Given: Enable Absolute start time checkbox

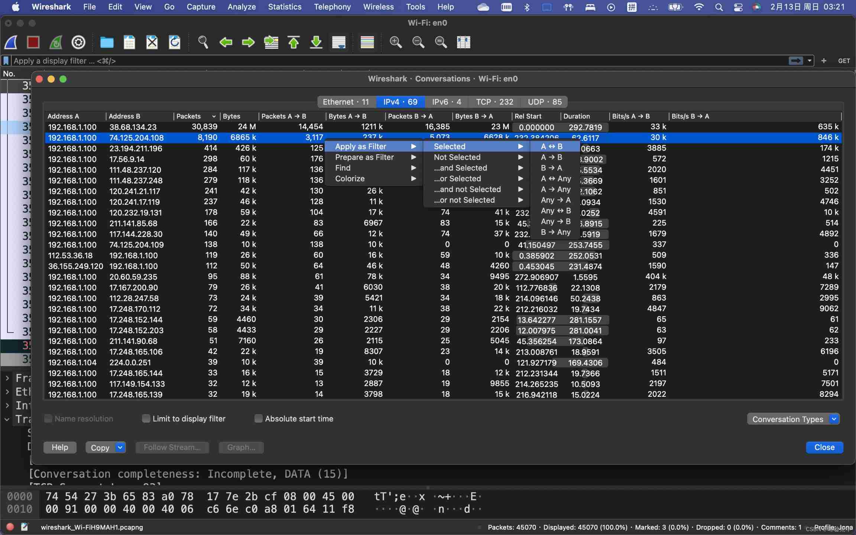Looking at the screenshot, I should (258, 419).
